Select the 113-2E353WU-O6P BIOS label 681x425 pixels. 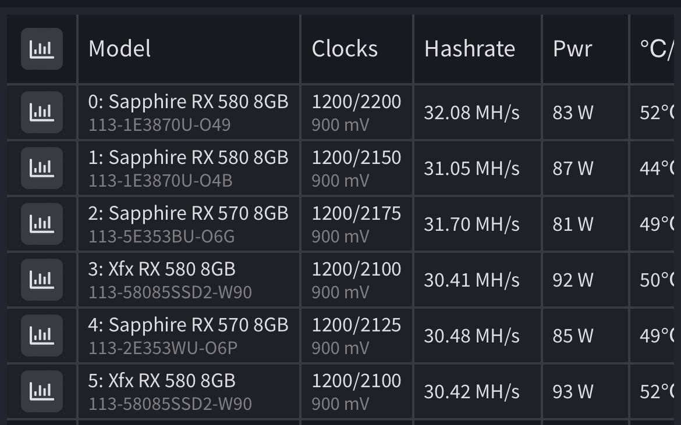(163, 348)
